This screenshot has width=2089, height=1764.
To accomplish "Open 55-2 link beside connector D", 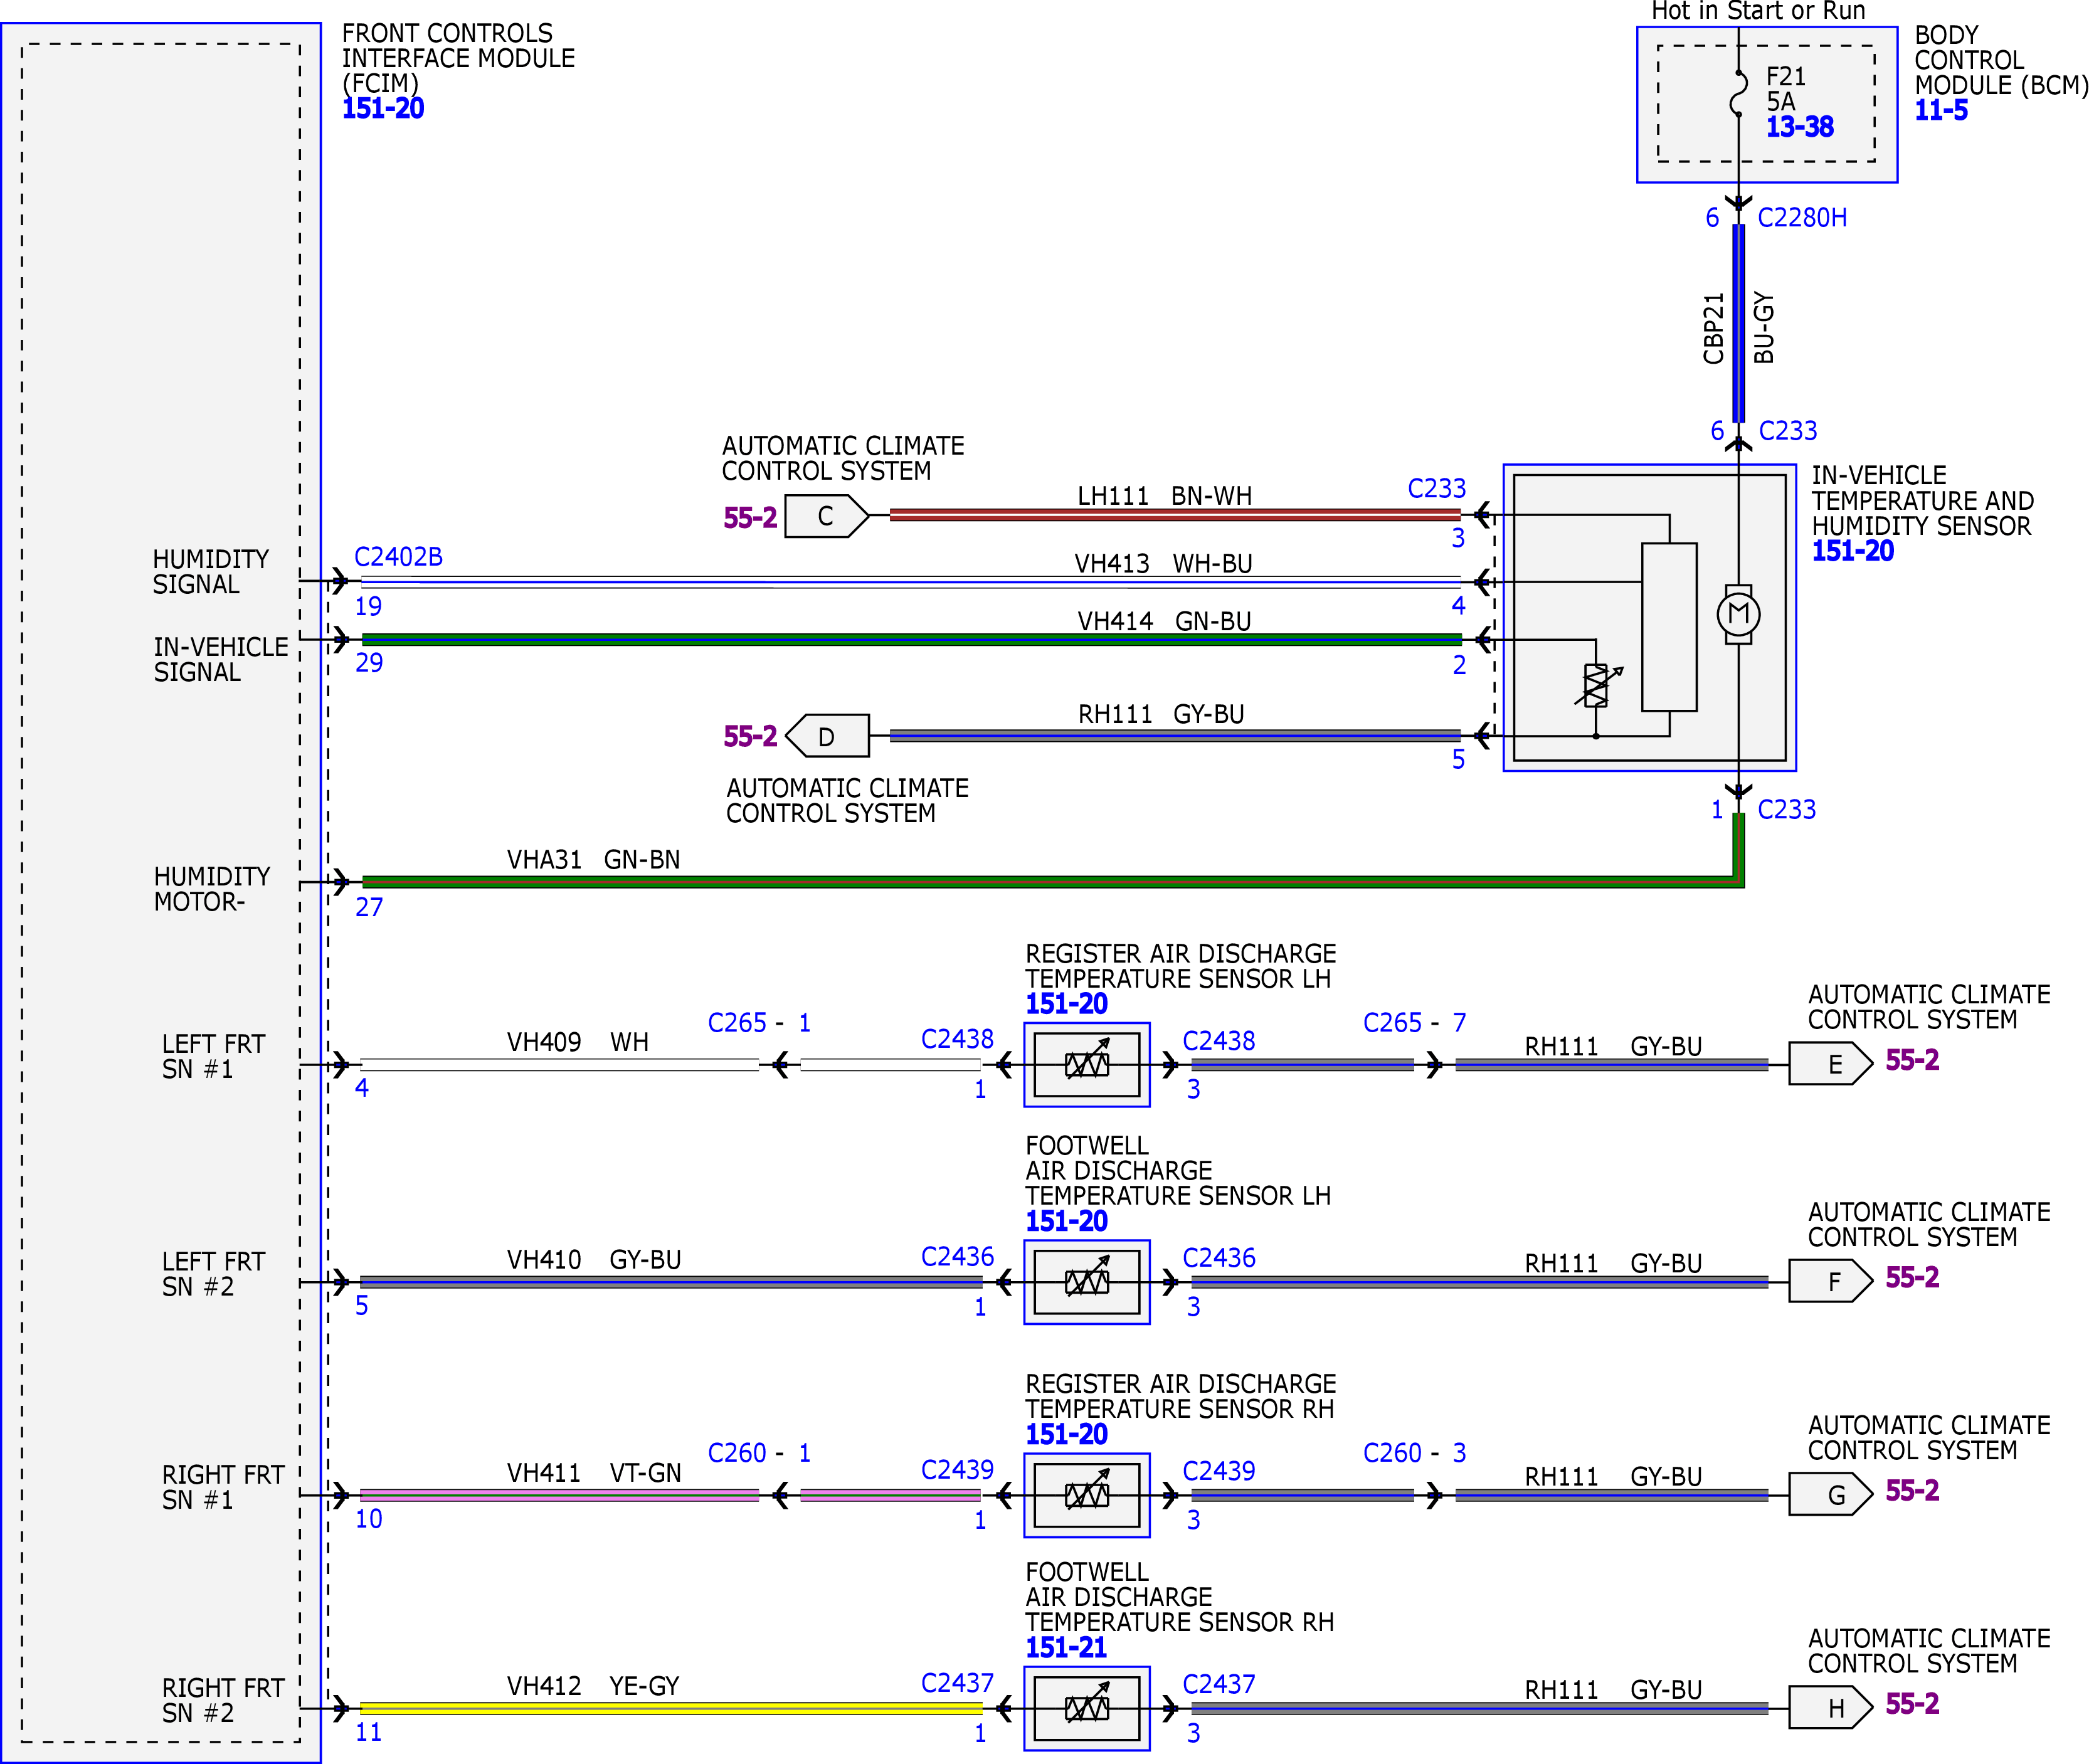I will tap(750, 736).
